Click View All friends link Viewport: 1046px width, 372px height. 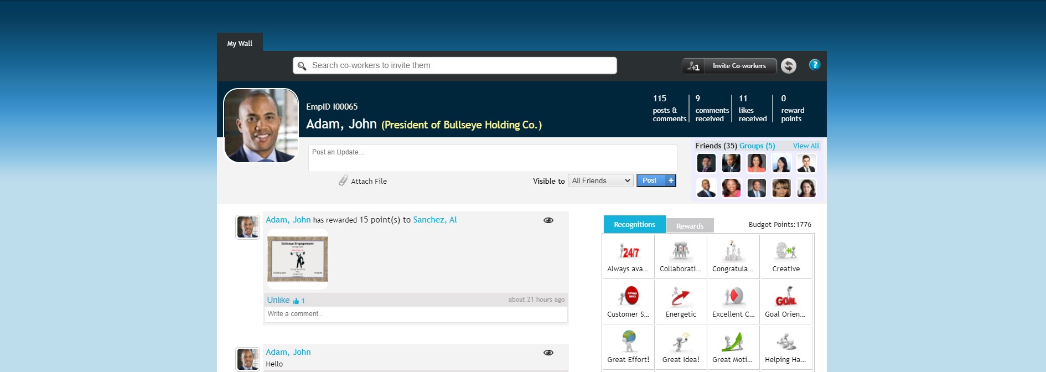pyautogui.click(x=806, y=146)
